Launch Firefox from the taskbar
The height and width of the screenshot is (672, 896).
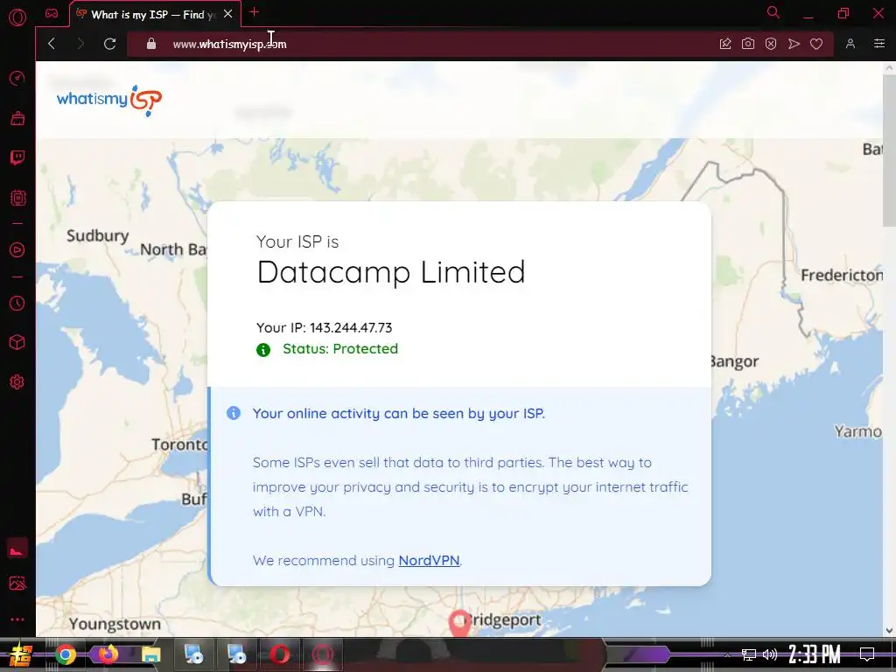tap(108, 654)
